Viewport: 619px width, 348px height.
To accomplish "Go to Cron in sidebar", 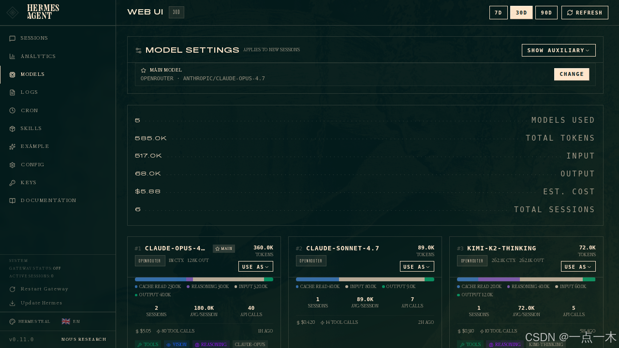I will (x=58, y=111).
